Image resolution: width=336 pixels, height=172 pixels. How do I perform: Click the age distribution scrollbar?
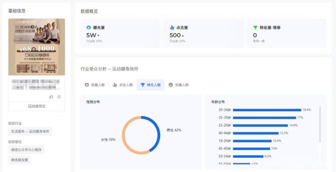click(320, 124)
